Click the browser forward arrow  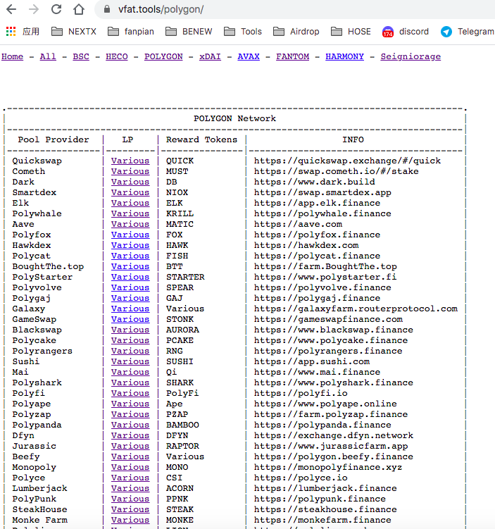pos(34,9)
